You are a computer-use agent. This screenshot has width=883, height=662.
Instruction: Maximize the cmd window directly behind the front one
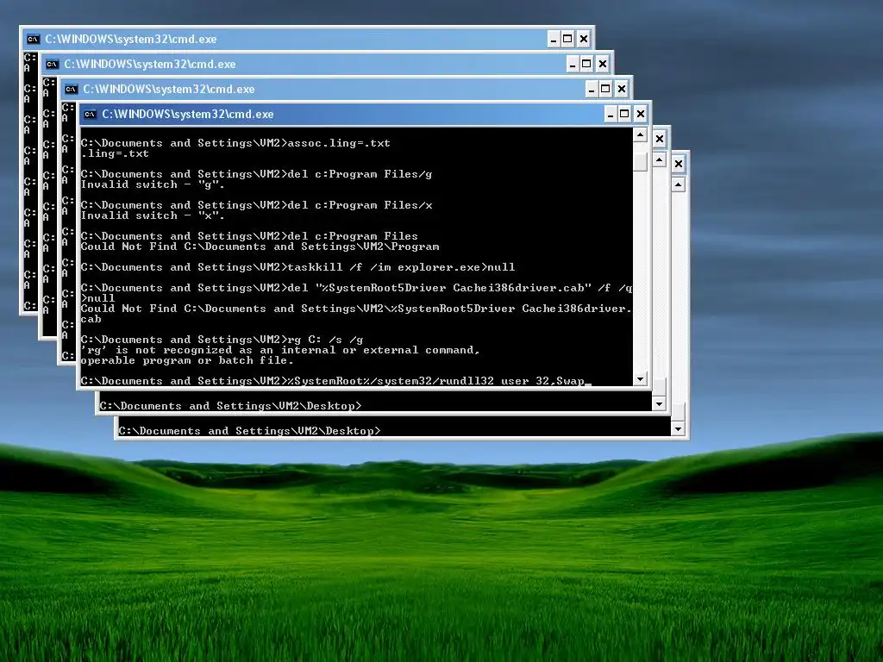(x=605, y=89)
